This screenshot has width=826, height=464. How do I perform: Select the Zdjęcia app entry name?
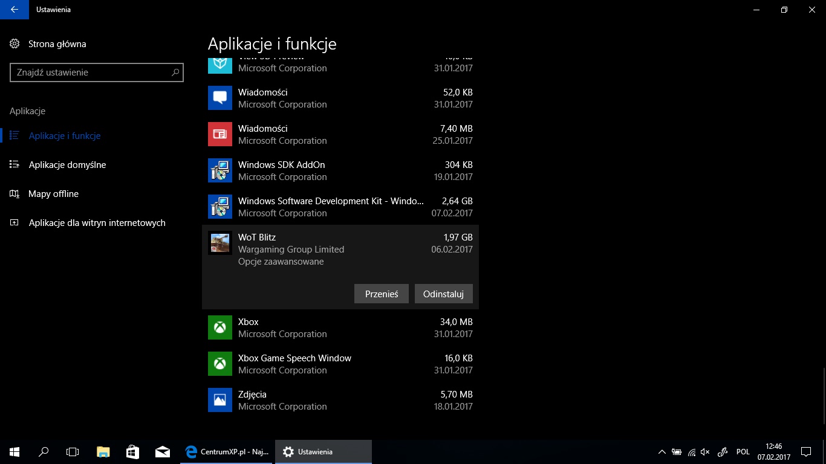252,395
